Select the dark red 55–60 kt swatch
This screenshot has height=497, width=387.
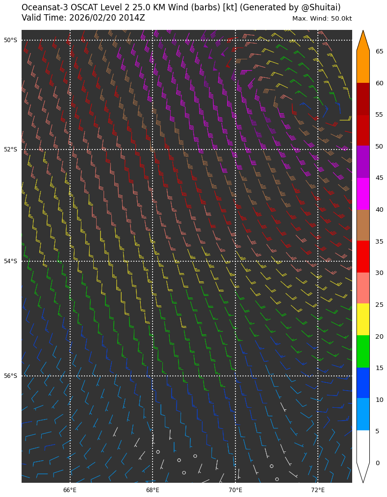(x=363, y=99)
